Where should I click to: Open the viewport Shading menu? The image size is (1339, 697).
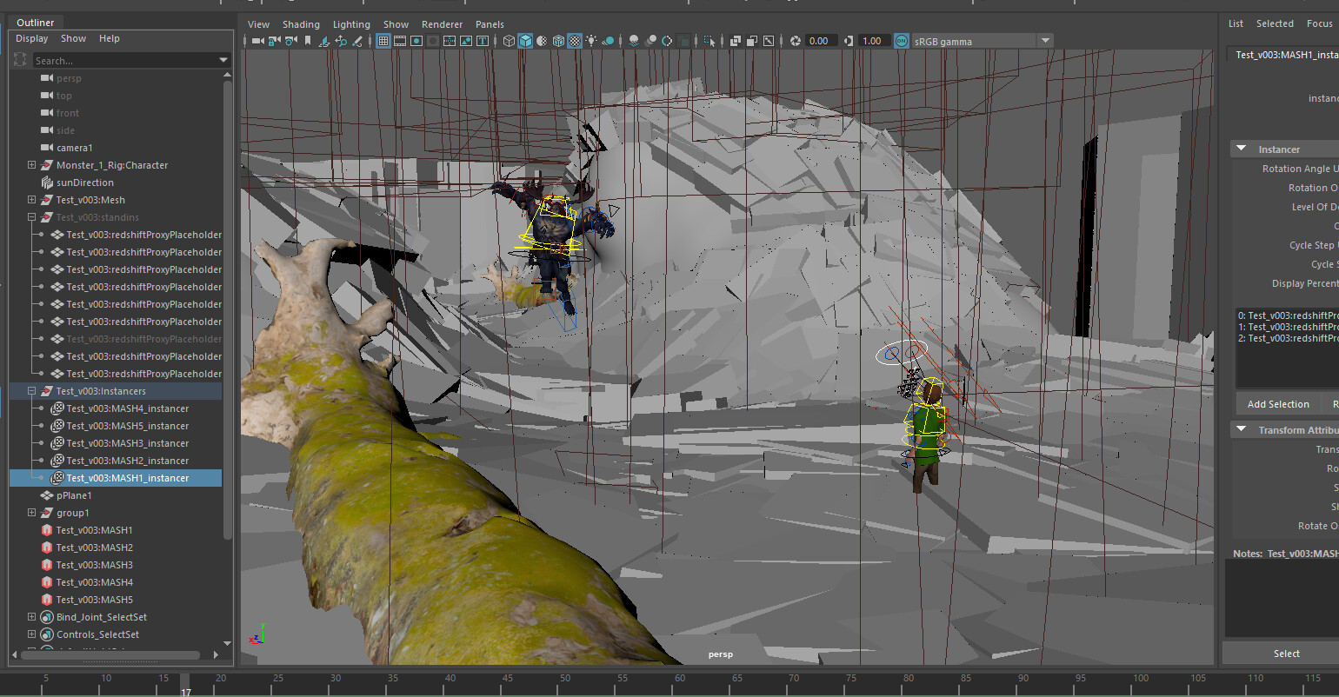point(301,24)
